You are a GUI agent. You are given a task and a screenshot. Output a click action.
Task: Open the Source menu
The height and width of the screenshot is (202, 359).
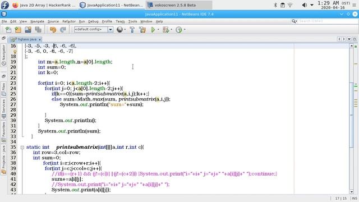coord(53,21)
